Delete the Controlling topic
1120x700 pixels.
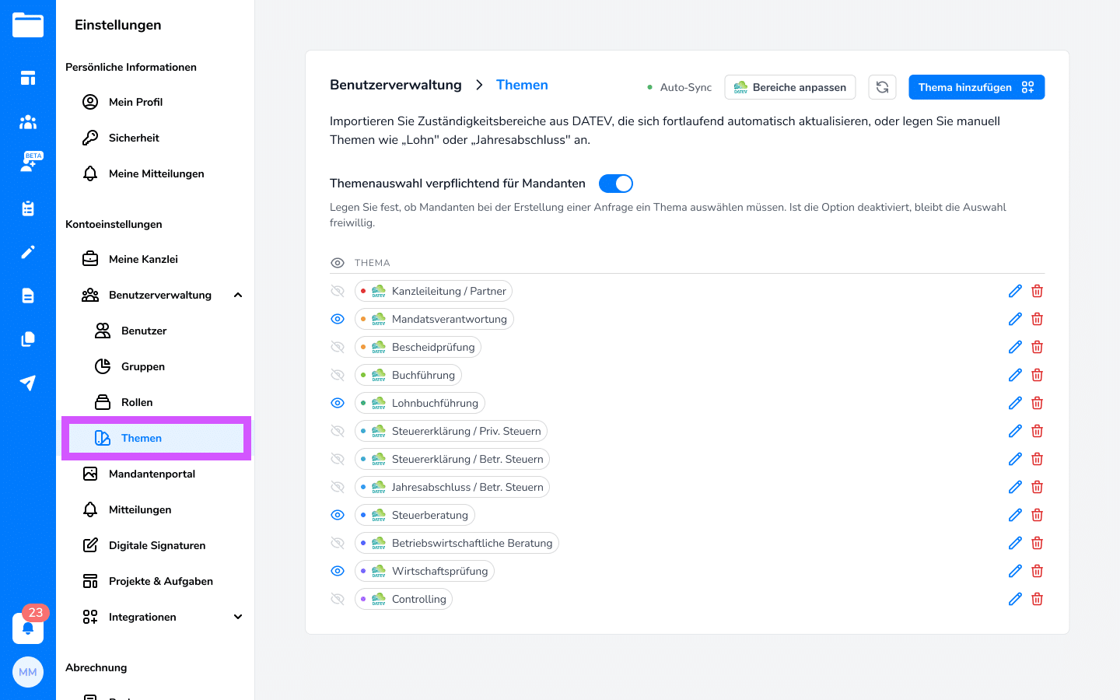point(1037,599)
